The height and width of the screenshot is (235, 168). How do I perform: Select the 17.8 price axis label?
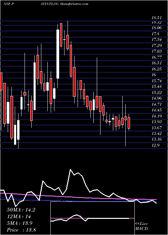coord(156,34)
